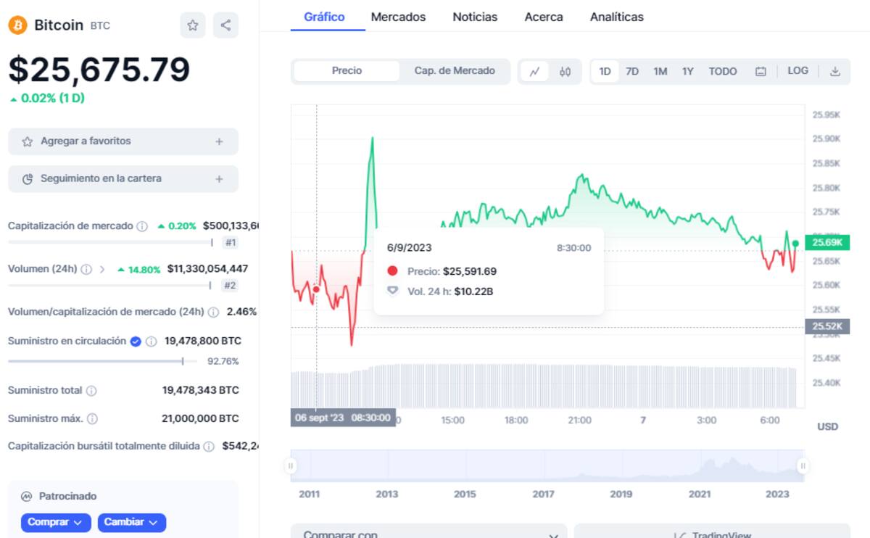The image size is (870, 538).
Task: Switch to line chart view icon
Action: click(534, 72)
